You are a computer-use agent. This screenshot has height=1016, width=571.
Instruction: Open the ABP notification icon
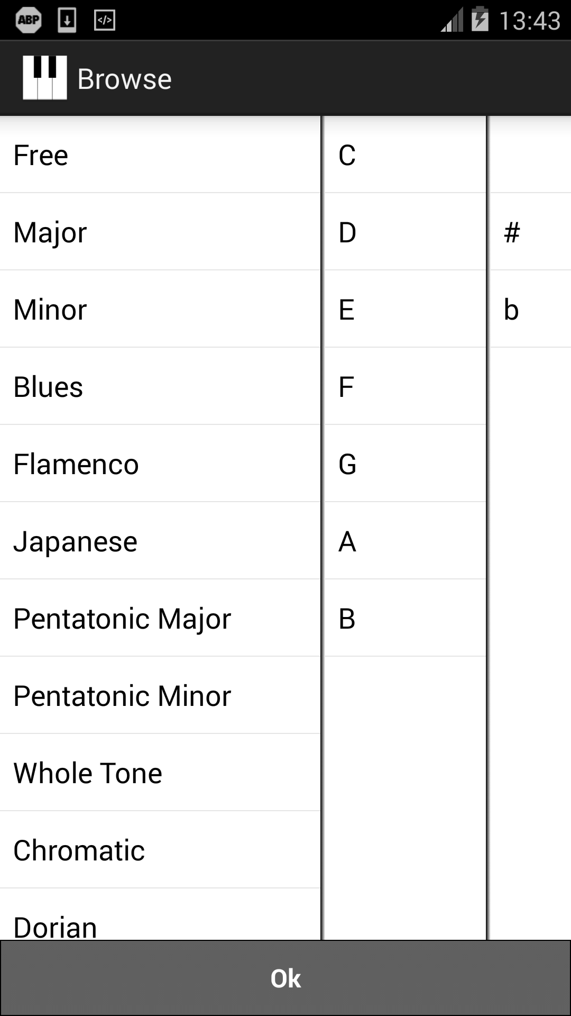click(x=29, y=20)
